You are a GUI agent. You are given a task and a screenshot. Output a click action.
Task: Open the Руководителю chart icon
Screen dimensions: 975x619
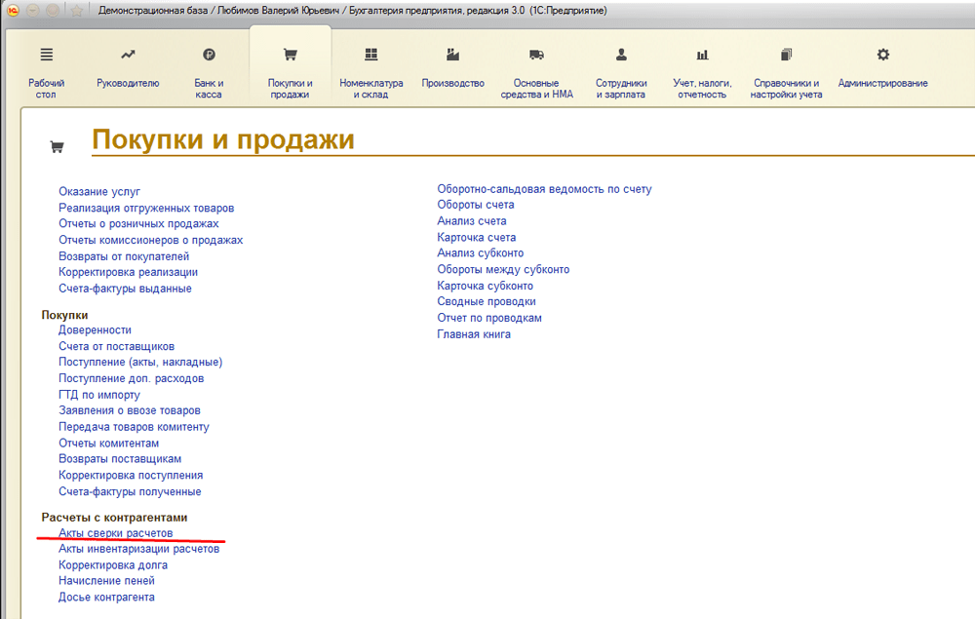tap(128, 55)
